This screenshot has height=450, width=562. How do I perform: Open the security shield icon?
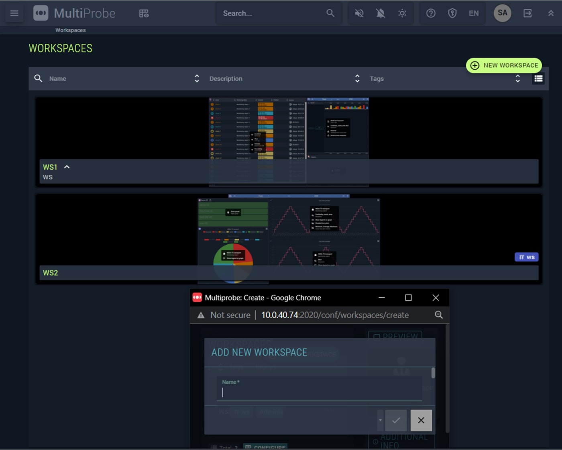pos(452,13)
